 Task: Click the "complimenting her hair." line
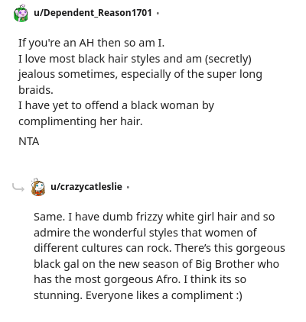pyautogui.click(x=80, y=121)
